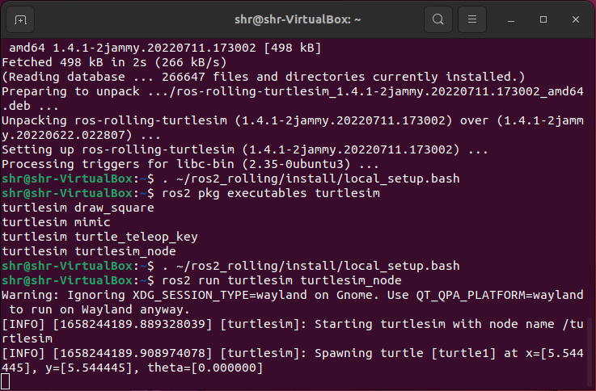
Task: Click the 'ros2 pkg executables turtlesim' command
Action: coord(271,193)
